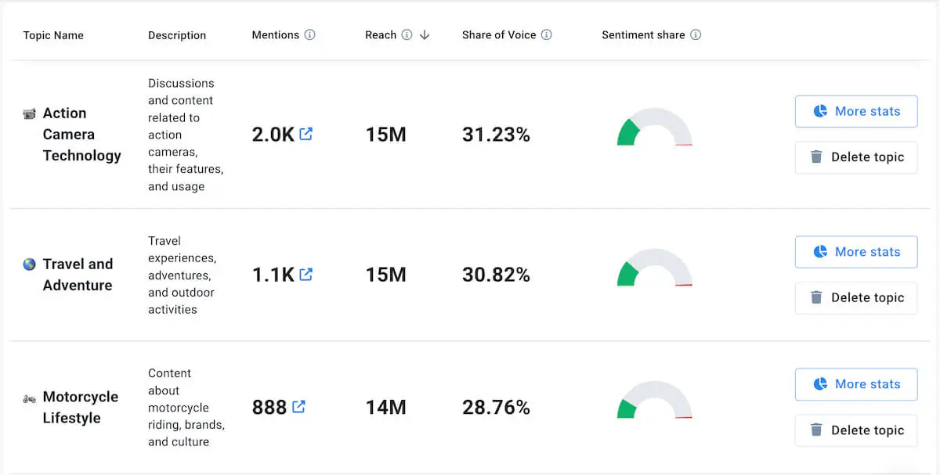Click the globe icon beside Travel and Adventure

coord(28,264)
